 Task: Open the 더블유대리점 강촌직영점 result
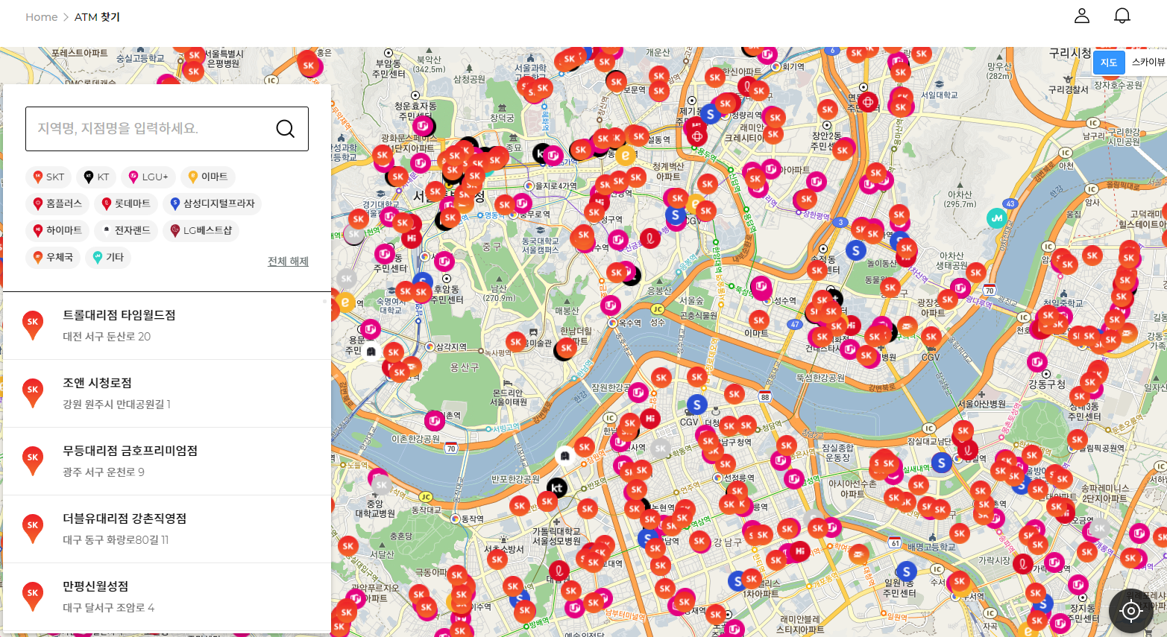click(167, 529)
